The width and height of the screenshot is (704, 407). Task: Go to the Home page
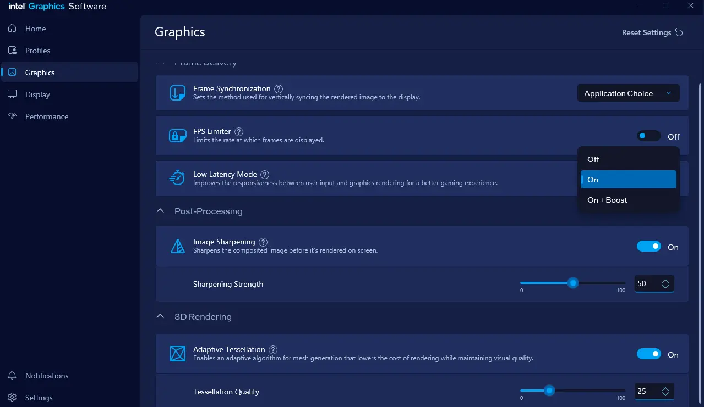[69, 29]
